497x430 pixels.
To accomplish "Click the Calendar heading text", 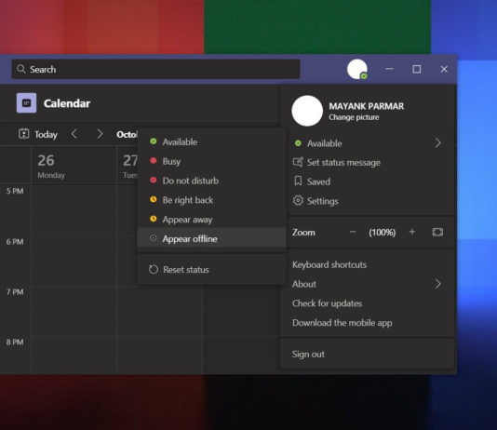I will [67, 103].
